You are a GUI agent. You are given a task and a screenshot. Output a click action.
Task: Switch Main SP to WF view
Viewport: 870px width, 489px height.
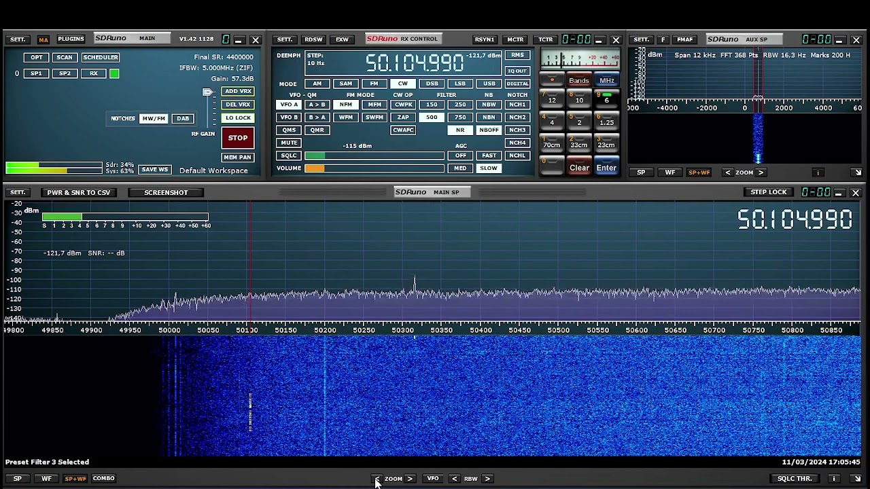point(46,479)
